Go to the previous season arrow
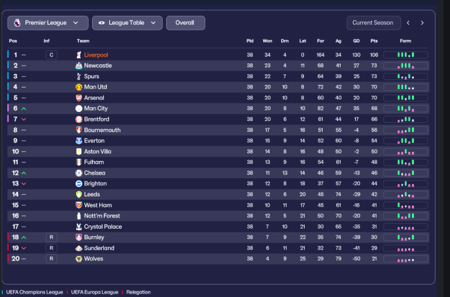This screenshot has height=297, width=450. coord(408,23)
